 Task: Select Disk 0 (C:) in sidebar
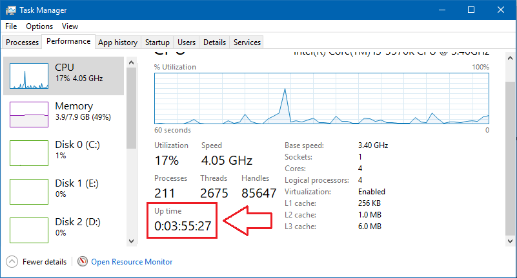[x=64, y=153]
